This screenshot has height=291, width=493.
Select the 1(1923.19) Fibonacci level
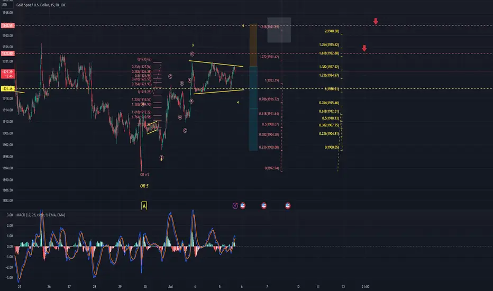pos(272,80)
